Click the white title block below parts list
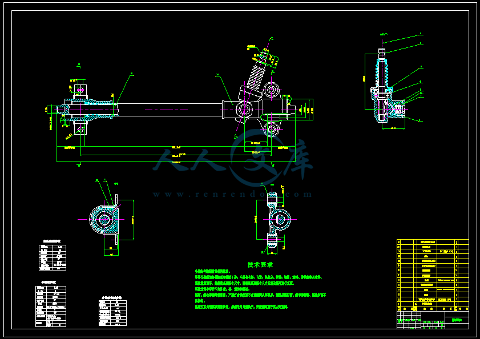Viewport: 480px width, 339px height. click(433, 320)
